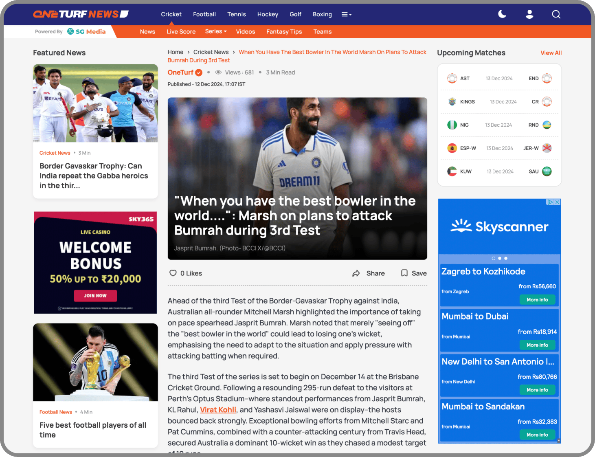Click More Info for Mumbai to Sandakan
This screenshot has height=457, width=595.
[x=537, y=435]
